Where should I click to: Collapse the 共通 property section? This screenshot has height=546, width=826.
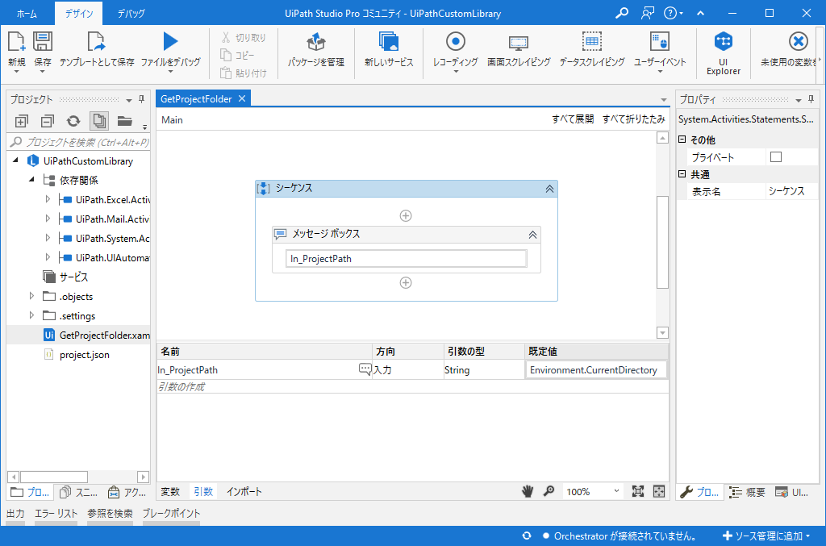click(682, 174)
